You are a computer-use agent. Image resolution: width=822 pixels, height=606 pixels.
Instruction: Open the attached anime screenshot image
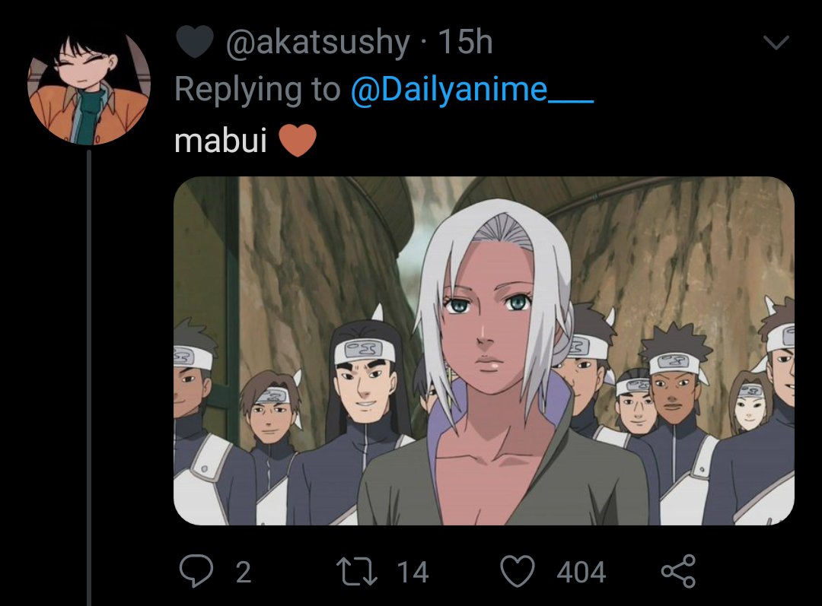pyautogui.click(x=484, y=351)
